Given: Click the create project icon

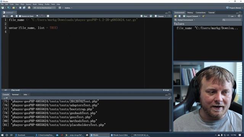Looking at the screenshot, I should click(x=8, y=8).
